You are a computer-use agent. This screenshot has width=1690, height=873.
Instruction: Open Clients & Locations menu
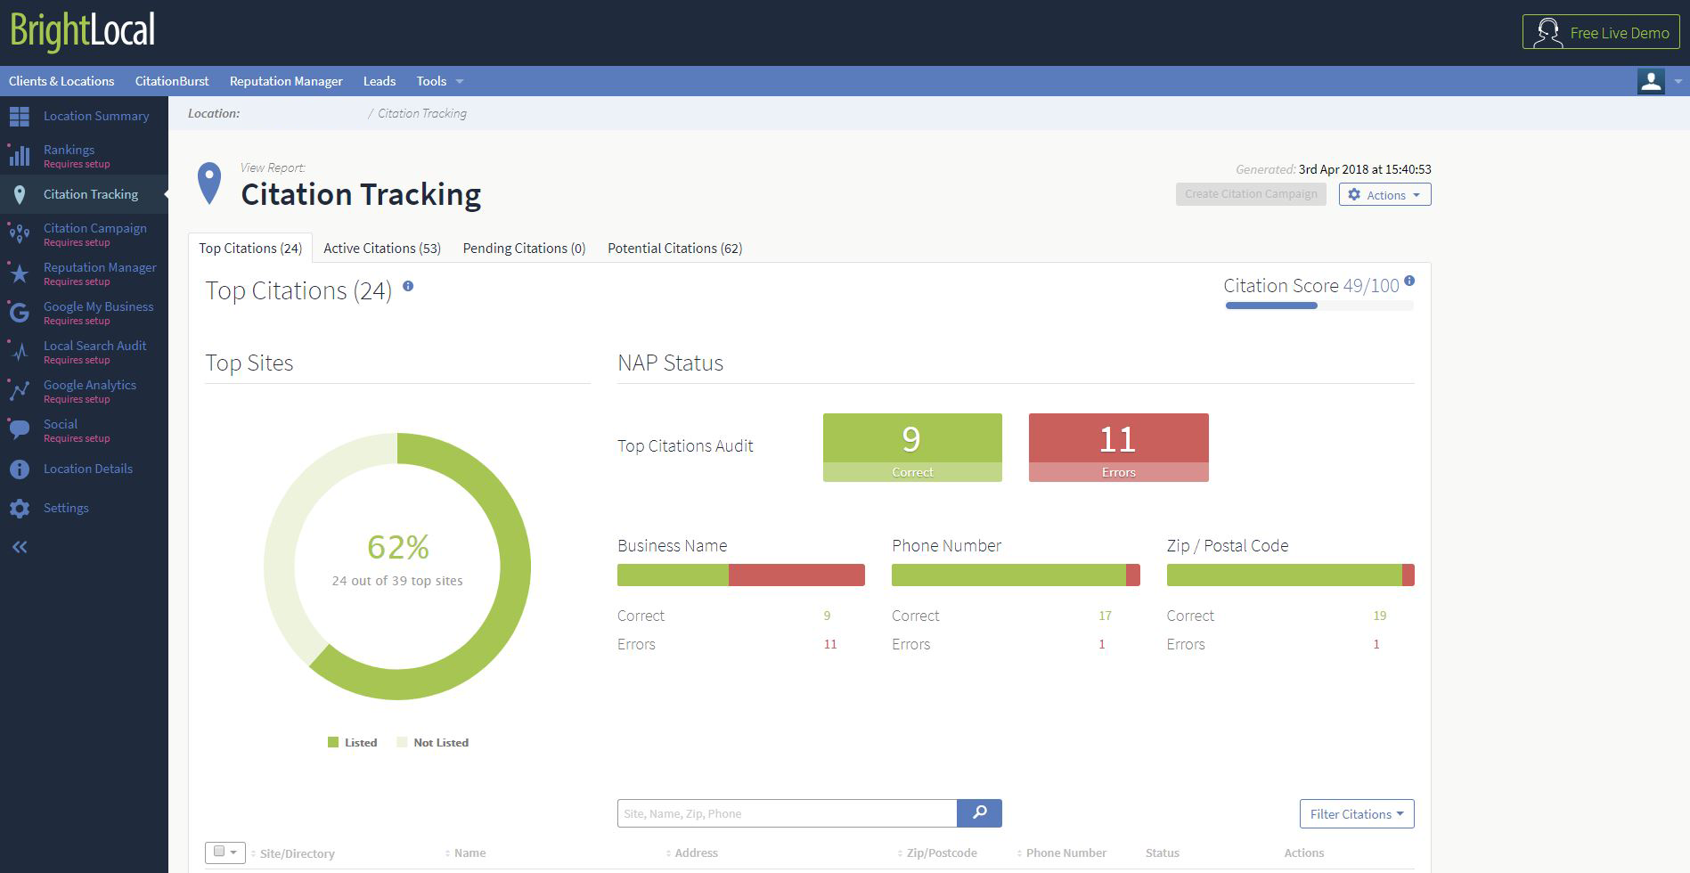coord(61,81)
